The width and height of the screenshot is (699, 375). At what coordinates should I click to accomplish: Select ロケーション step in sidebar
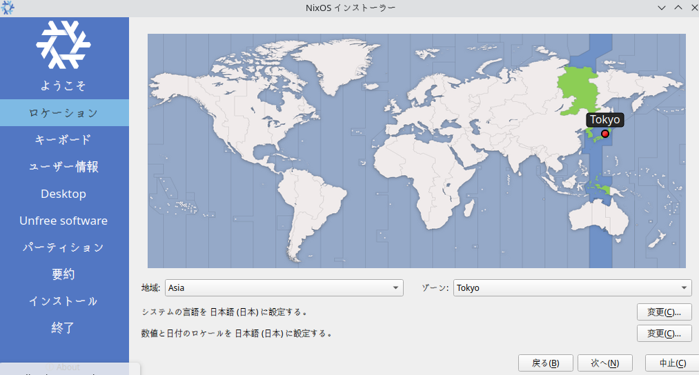[x=64, y=112]
